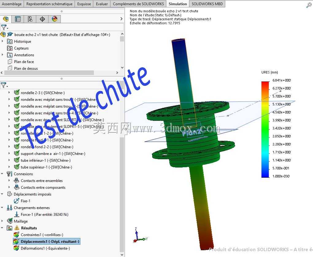Click the Connexions icon
This screenshot has width=313, height=257.
(10, 174)
